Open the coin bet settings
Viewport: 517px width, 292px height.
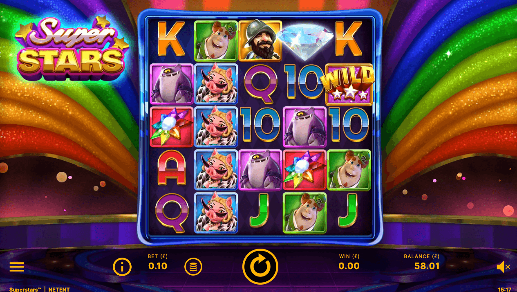click(x=193, y=267)
